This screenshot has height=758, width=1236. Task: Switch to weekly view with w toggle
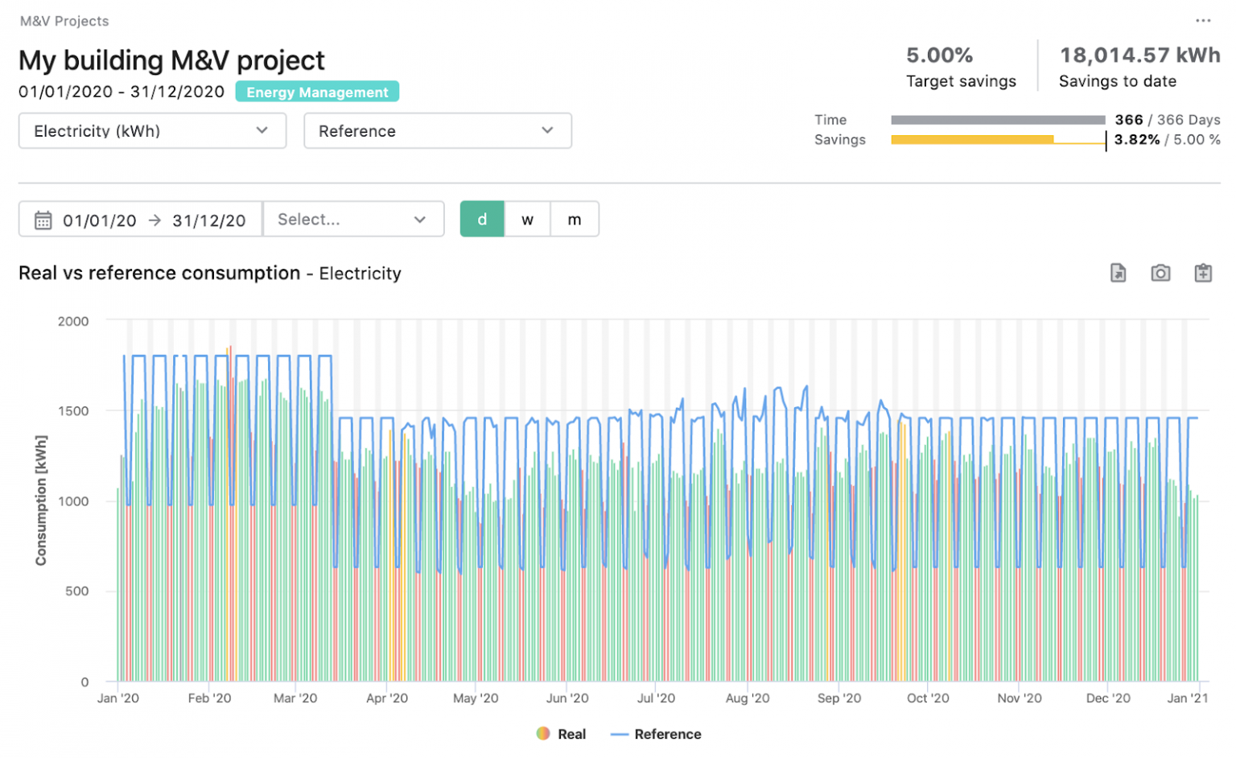pyautogui.click(x=527, y=219)
